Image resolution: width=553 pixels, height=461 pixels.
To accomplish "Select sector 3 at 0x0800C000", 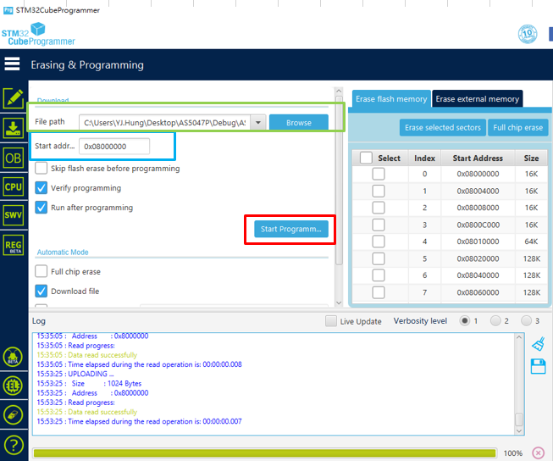I will 379,225.
